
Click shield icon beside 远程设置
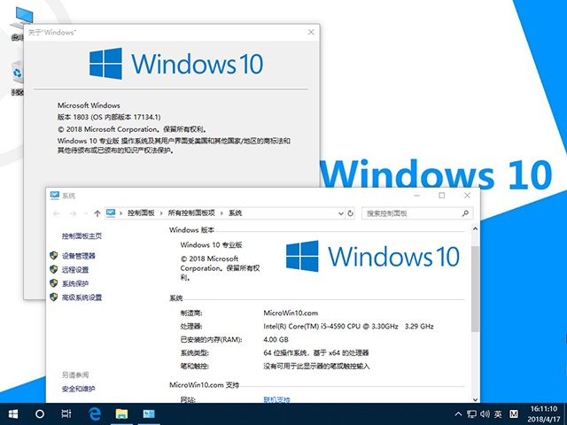(53, 269)
